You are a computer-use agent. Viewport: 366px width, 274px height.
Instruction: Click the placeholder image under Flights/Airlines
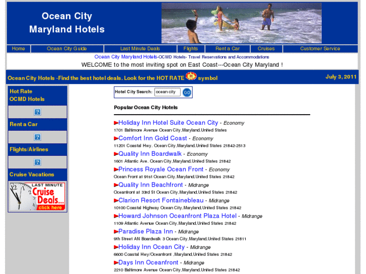(38, 162)
